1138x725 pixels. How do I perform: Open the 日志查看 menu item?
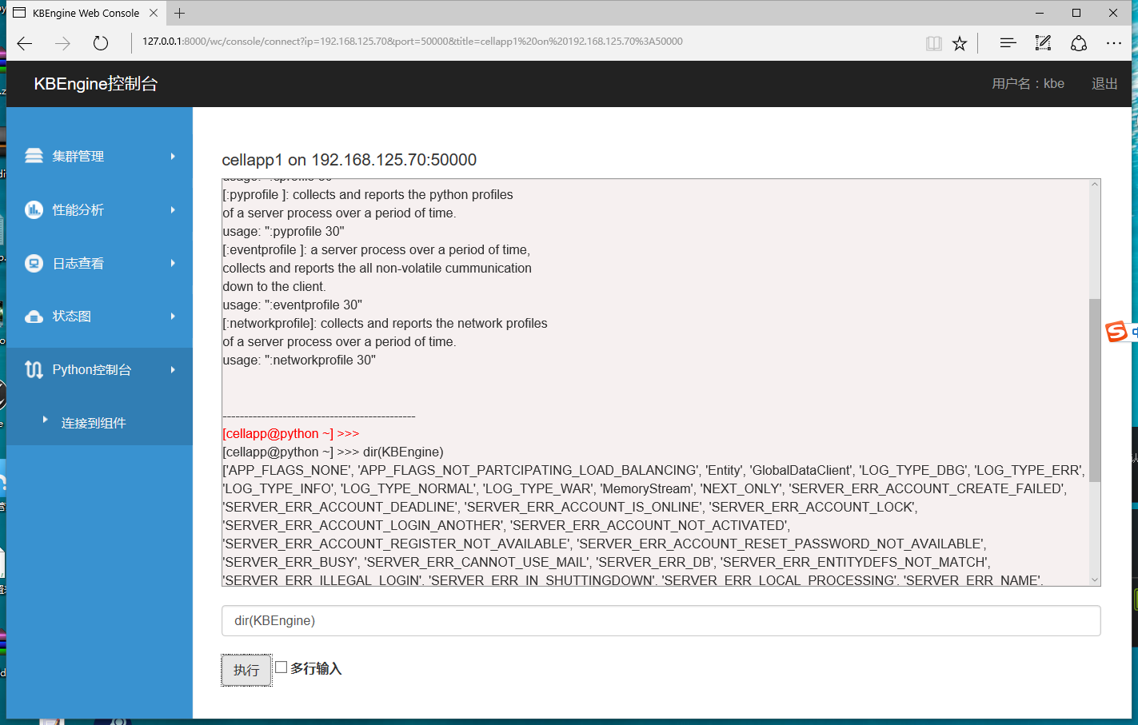[x=99, y=263]
